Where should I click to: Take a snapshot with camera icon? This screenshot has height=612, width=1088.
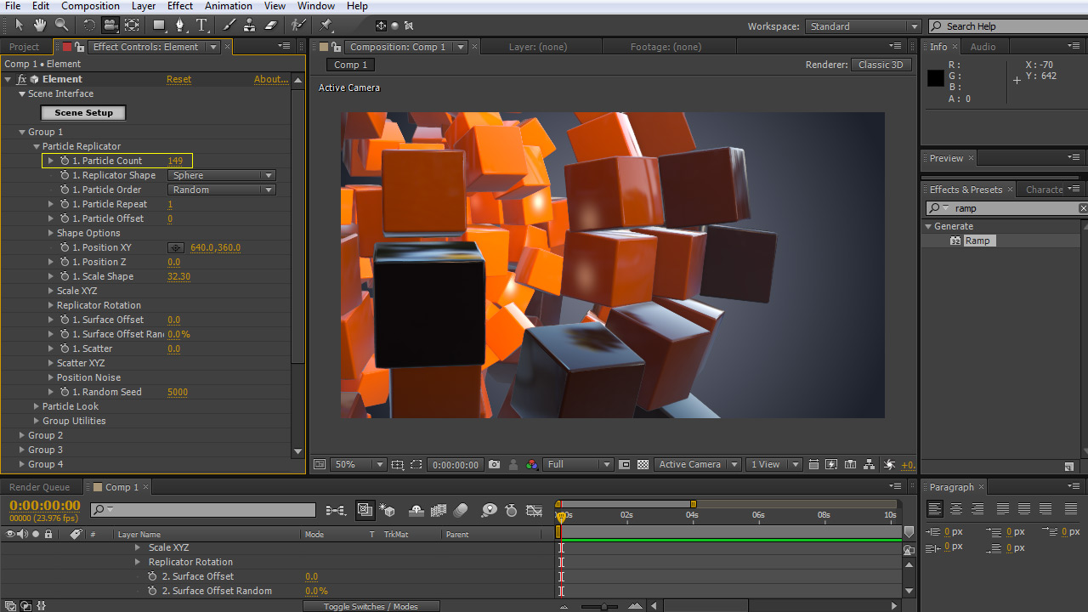click(494, 465)
